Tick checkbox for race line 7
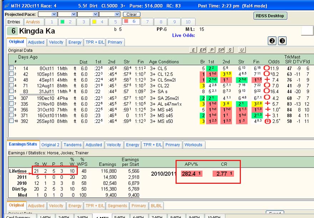 11,104
